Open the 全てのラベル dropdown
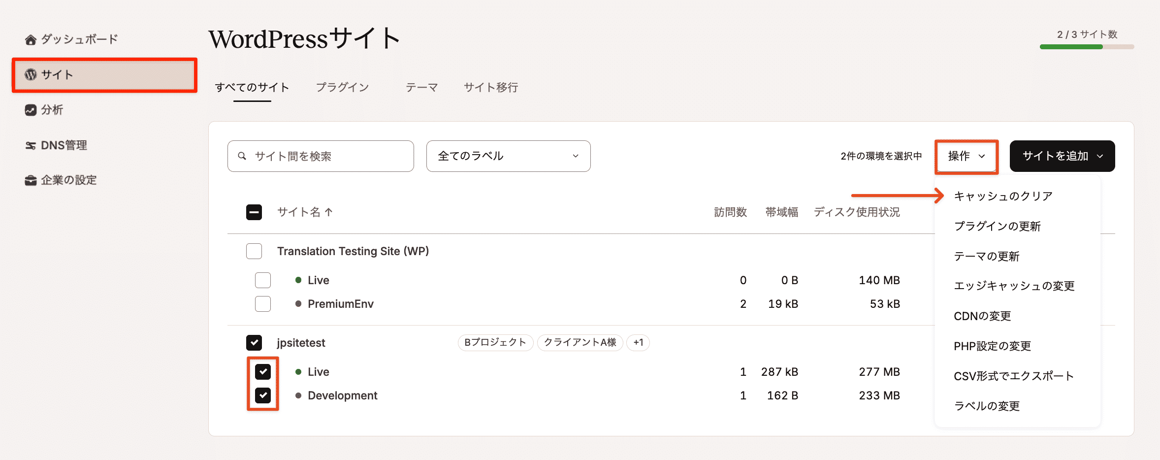Image resolution: width=1160 pixels, height=460 pixels. (x=508, y=156)
